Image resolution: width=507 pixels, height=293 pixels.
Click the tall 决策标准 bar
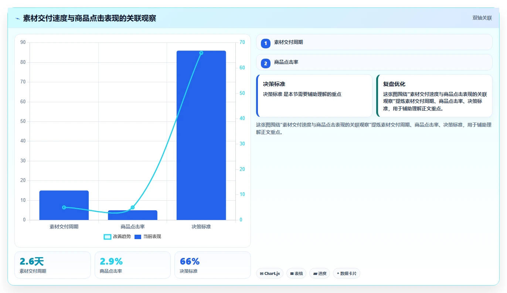201,135
